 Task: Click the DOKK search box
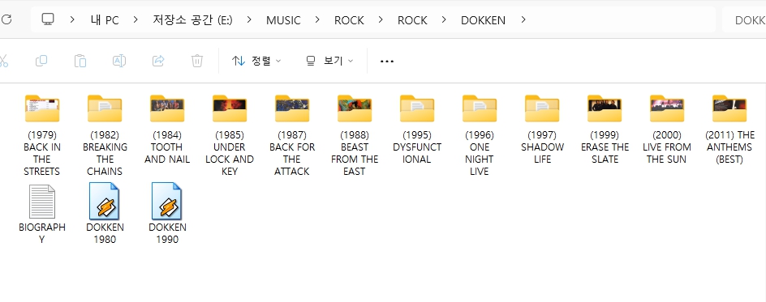coord(745,20)
